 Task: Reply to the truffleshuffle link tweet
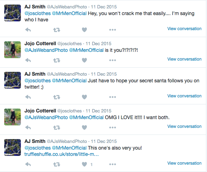tap(28, 165)
